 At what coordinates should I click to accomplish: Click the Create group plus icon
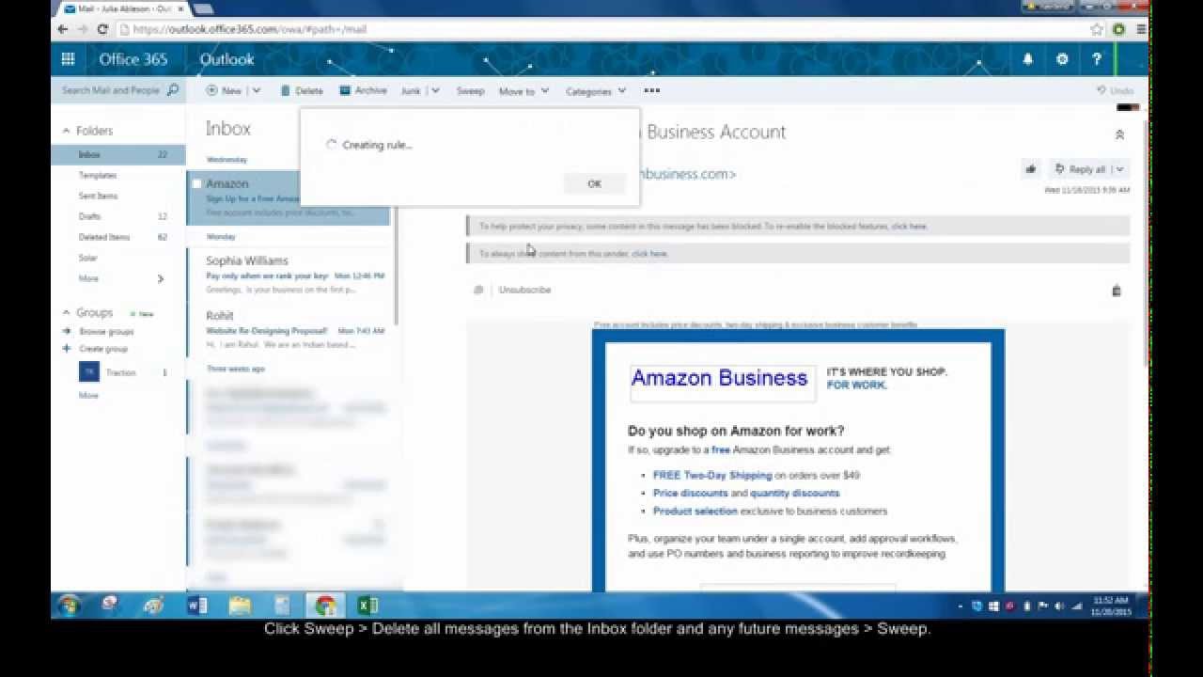tap(66, 349)
